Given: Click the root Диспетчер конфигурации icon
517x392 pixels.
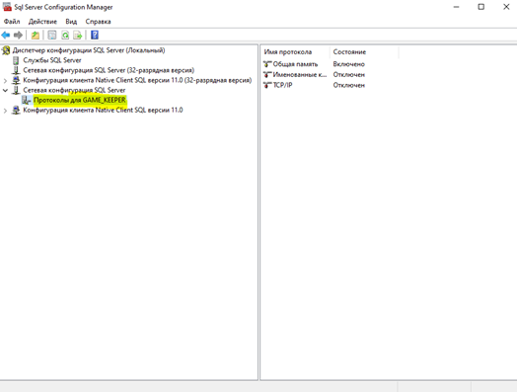Looking at the screenshot, I should [6, 50].
